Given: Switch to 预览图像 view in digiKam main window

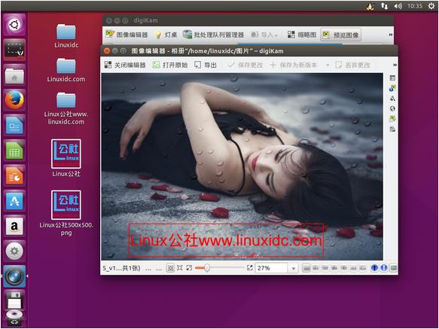Looking at the screenshot, I should (x=340, y=35).
